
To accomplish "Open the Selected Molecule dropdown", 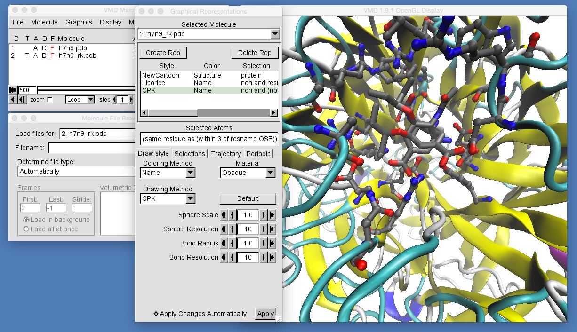I will click(274, 34).
